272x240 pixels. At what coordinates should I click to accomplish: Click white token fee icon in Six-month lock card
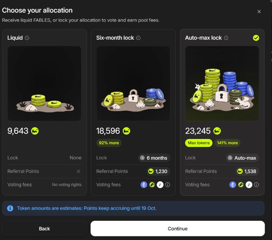[x=160, y=185]
